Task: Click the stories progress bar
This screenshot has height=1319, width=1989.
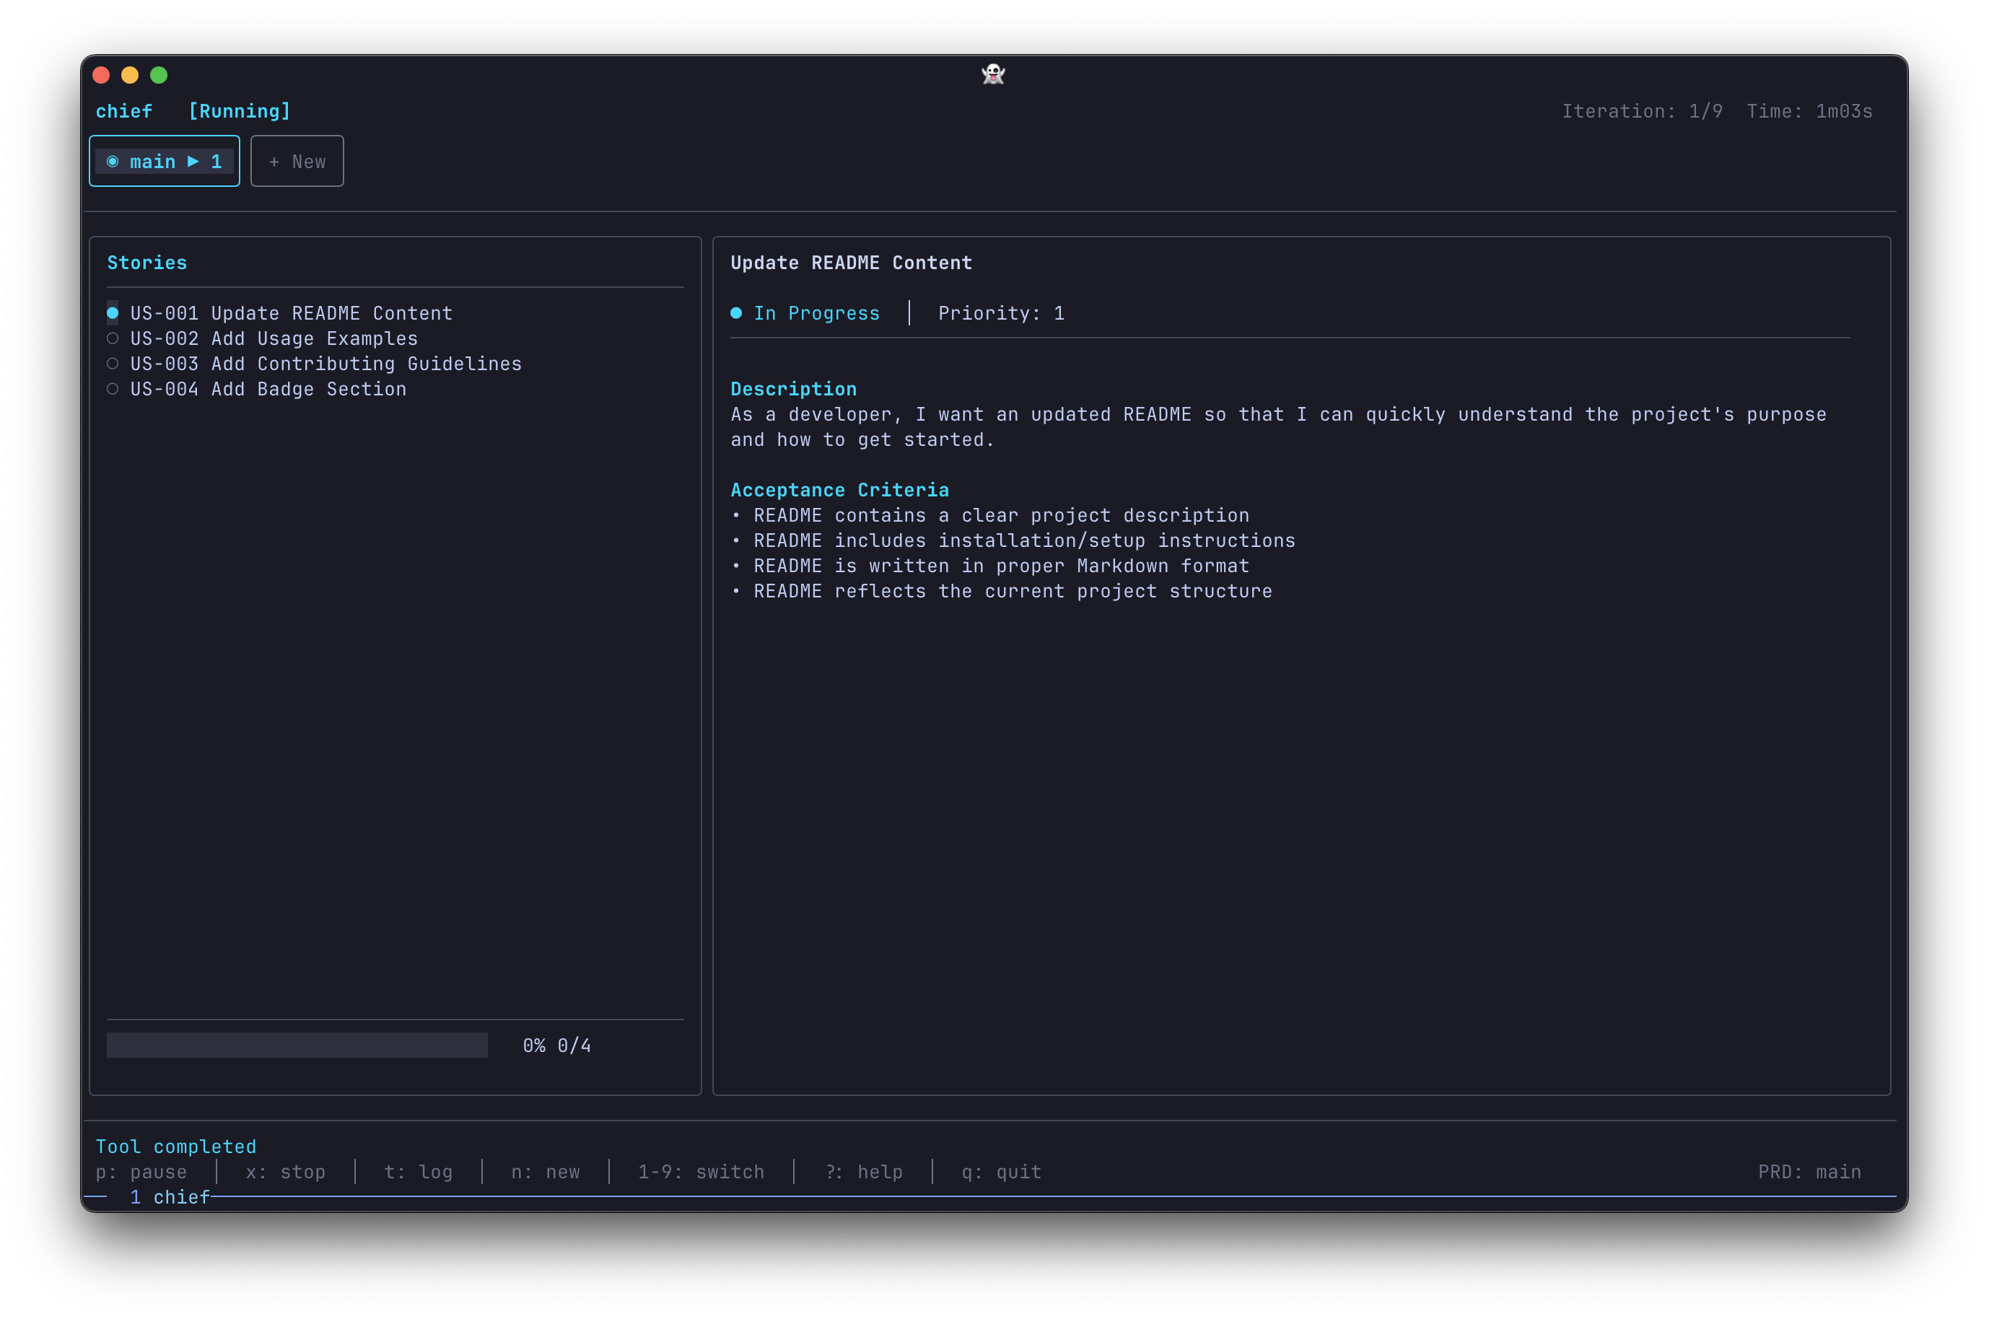Action: (x=297, y=1045)
